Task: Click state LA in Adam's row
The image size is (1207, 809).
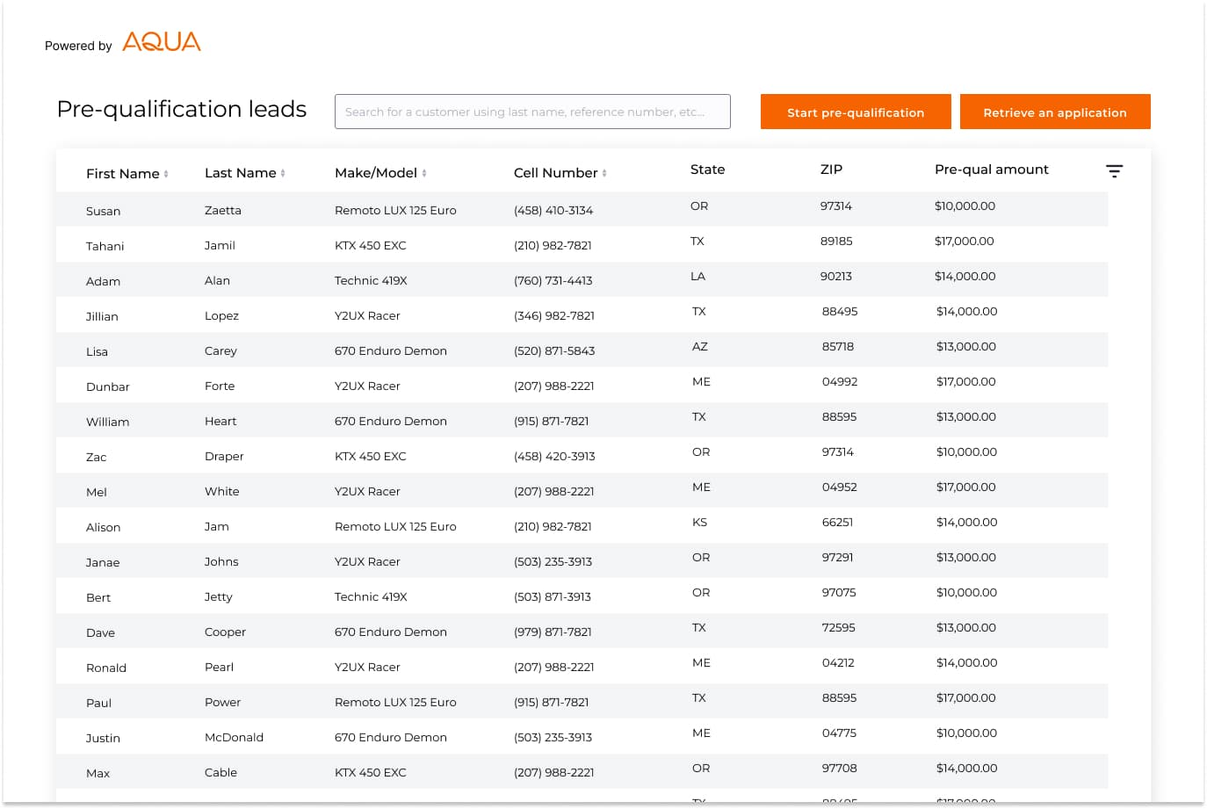Action: (x=697, y=276)
